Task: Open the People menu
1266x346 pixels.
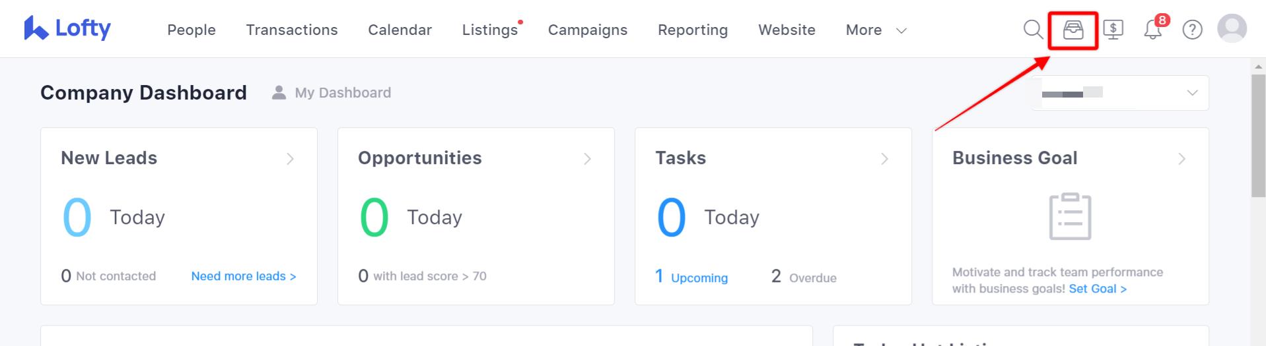Action: [x=192, y=30]
